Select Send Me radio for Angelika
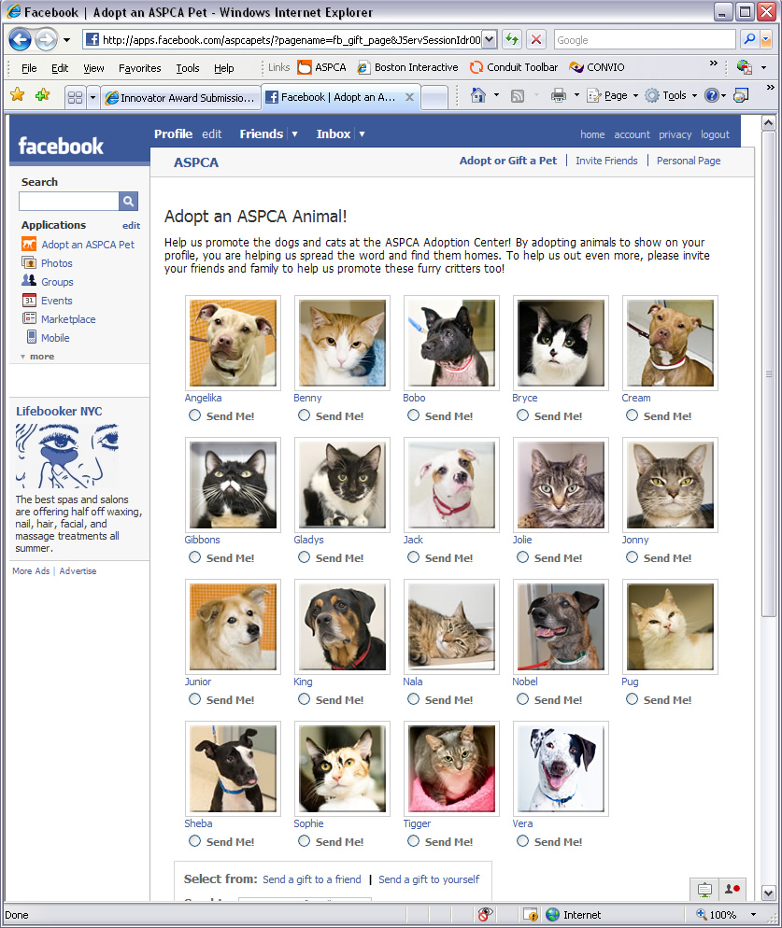 (x=194, y=415)
